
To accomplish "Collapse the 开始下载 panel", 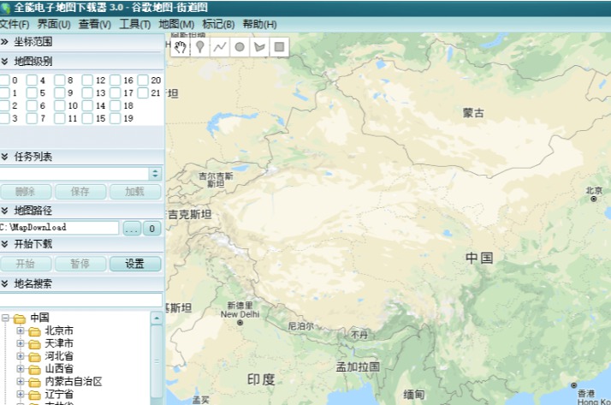I will [4, 244].
